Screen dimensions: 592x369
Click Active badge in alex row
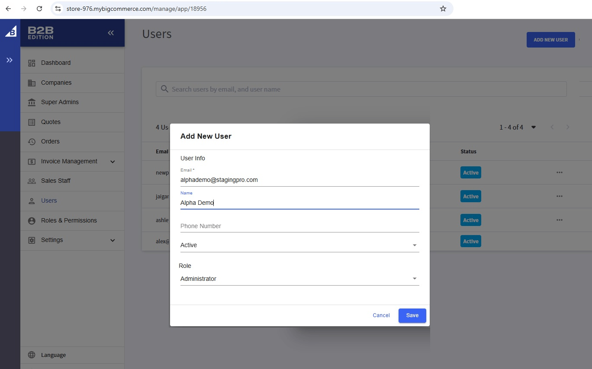pyautogui.click(x=471, y=241)
